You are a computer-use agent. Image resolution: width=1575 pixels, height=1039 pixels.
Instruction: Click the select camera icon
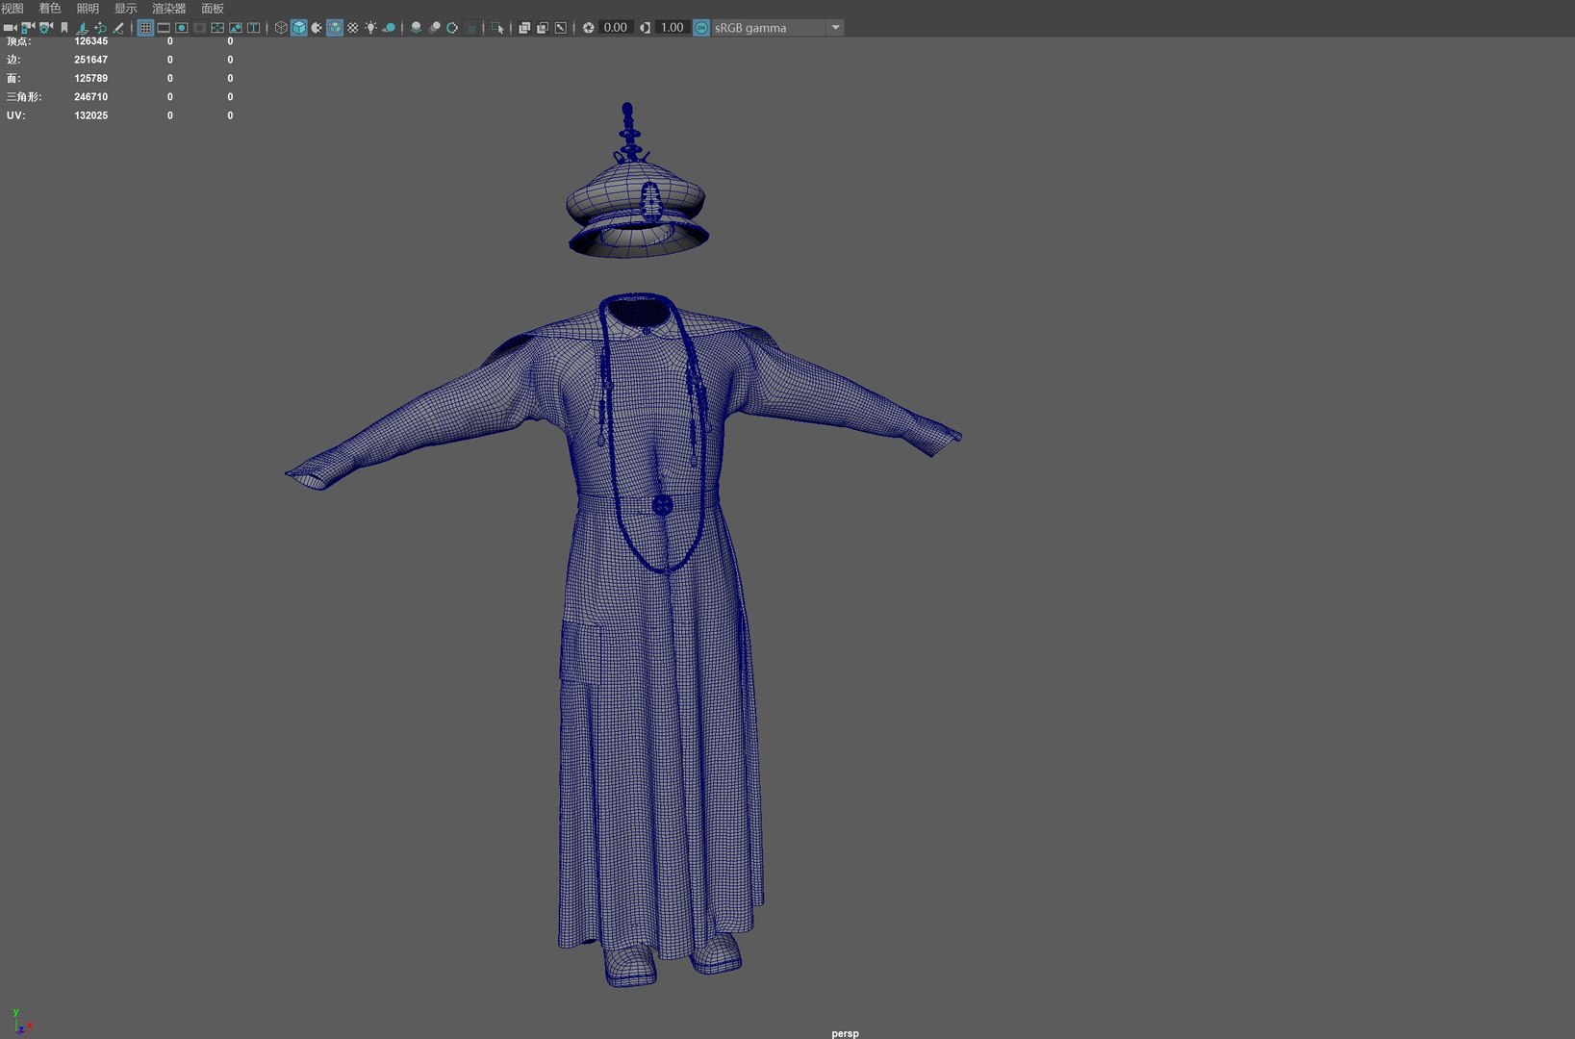[x=10, y=28]
